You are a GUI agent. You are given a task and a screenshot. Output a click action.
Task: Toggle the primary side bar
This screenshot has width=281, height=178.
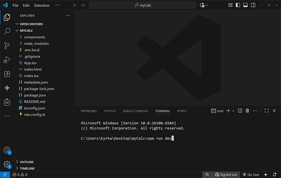click(x=238, y=5)
